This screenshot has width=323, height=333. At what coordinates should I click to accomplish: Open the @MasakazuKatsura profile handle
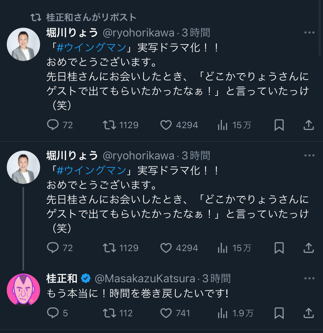point(145,279)
